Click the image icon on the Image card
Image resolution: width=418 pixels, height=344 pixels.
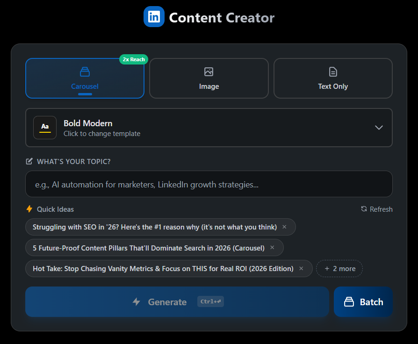[209, 72]
